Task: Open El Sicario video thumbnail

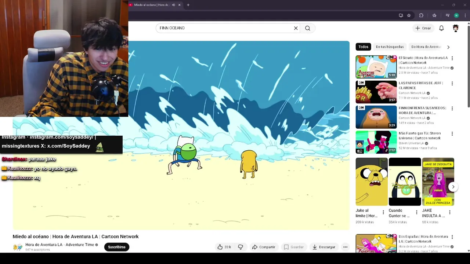Action: [x=376, y=67]
